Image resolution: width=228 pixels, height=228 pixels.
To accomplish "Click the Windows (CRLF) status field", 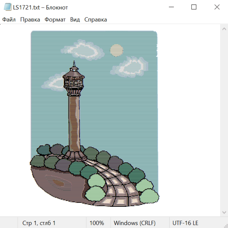I will (135, 223).
